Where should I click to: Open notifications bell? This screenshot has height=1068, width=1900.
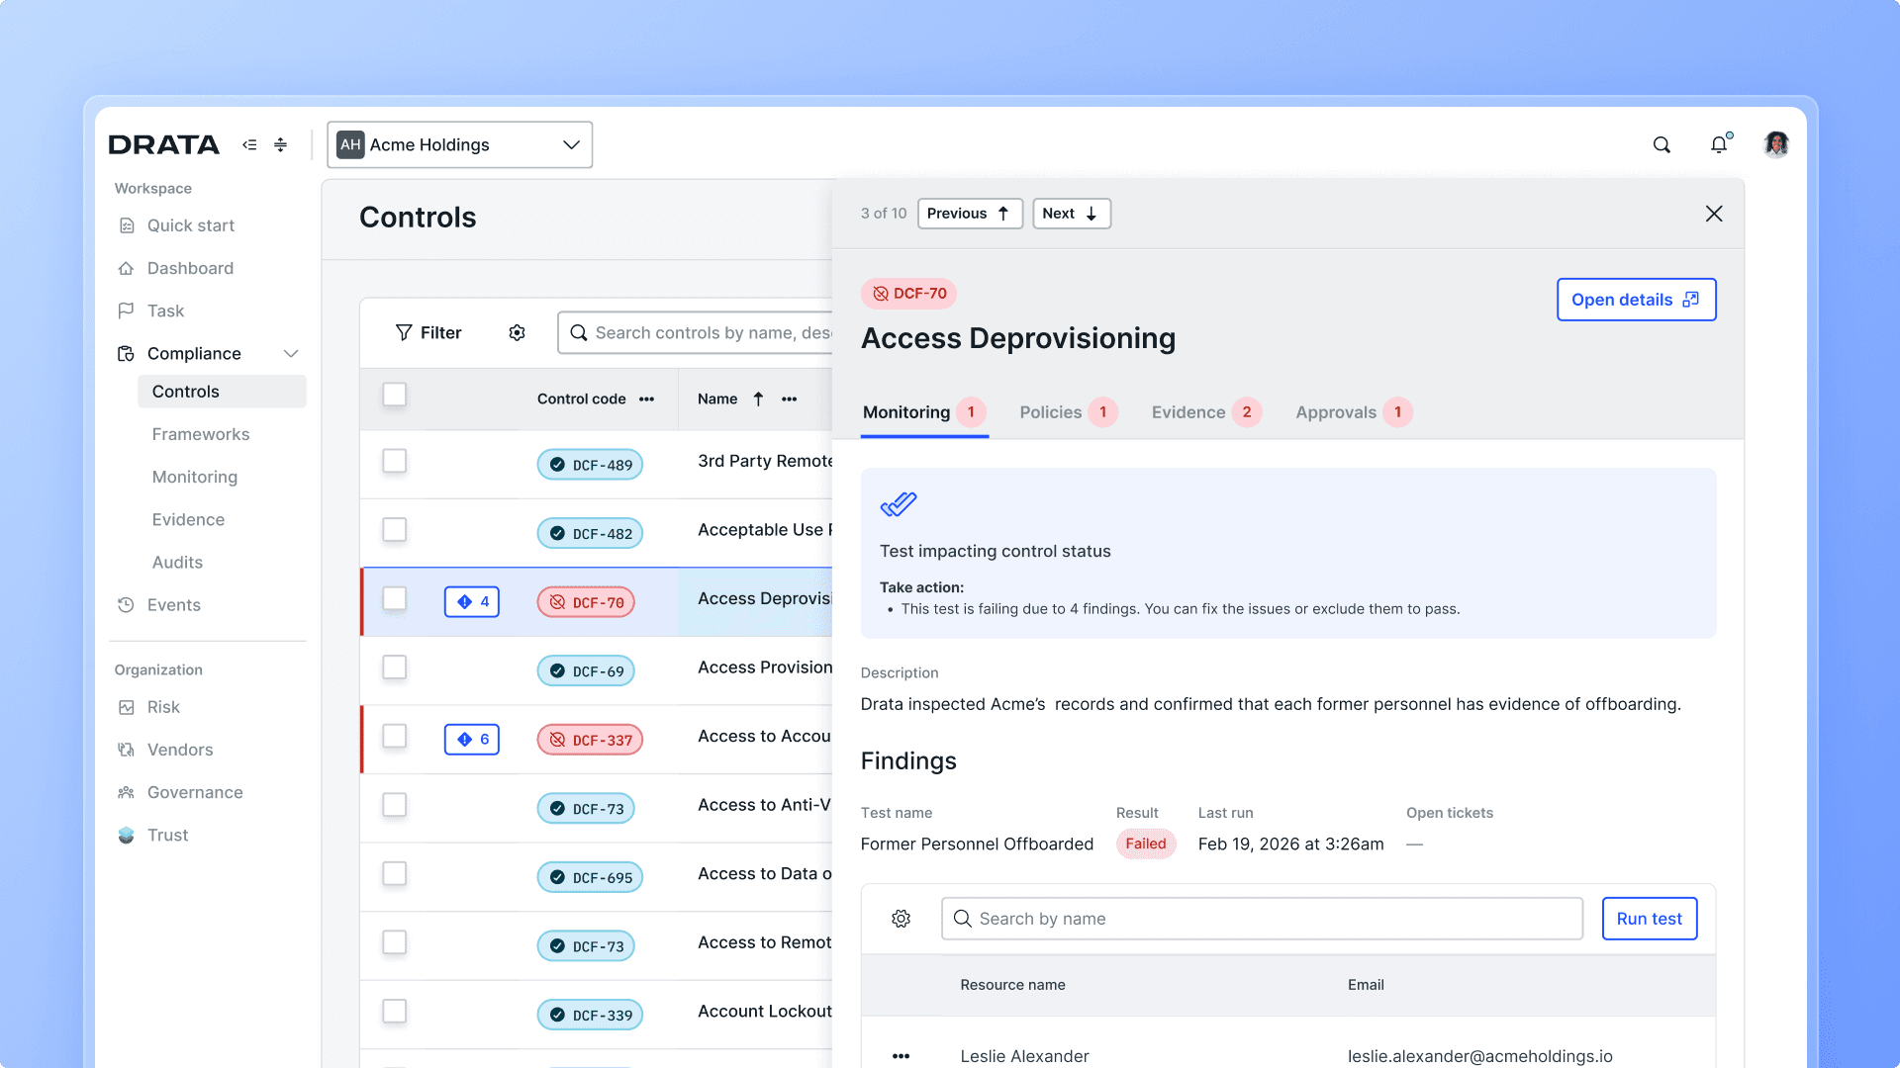pyautogui.click(x=1720, y=144)
